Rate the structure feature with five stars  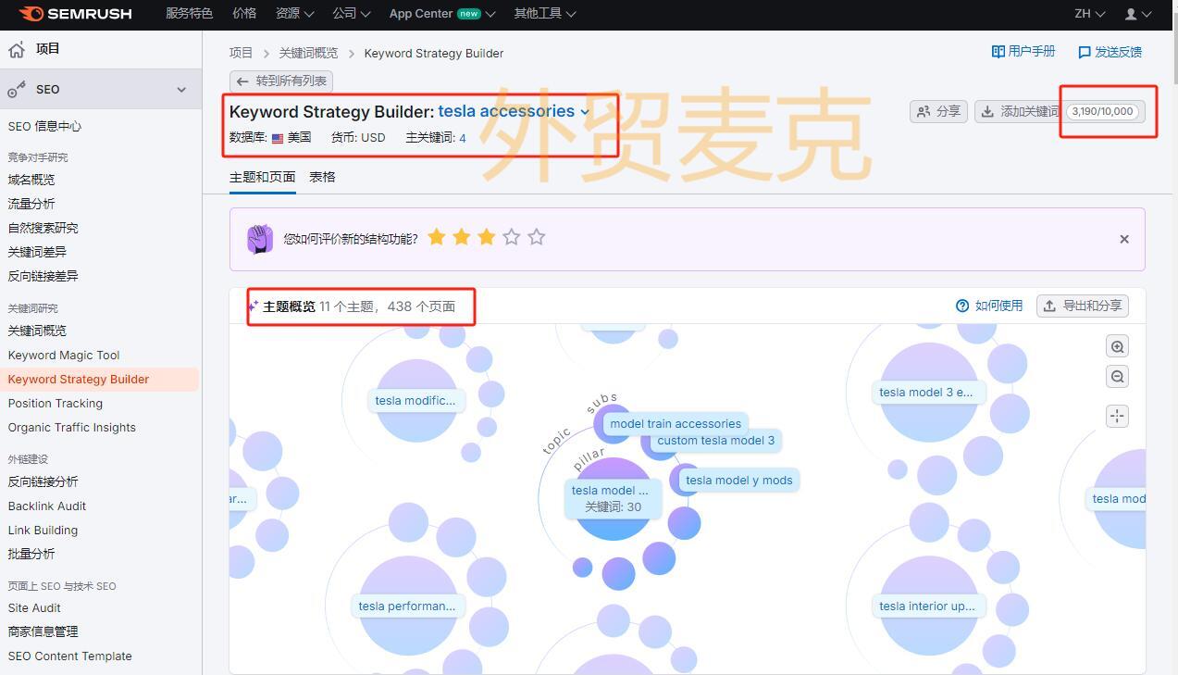[x=537, y=237]
